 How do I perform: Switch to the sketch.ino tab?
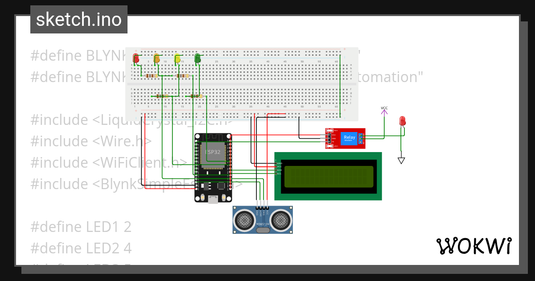78,19
